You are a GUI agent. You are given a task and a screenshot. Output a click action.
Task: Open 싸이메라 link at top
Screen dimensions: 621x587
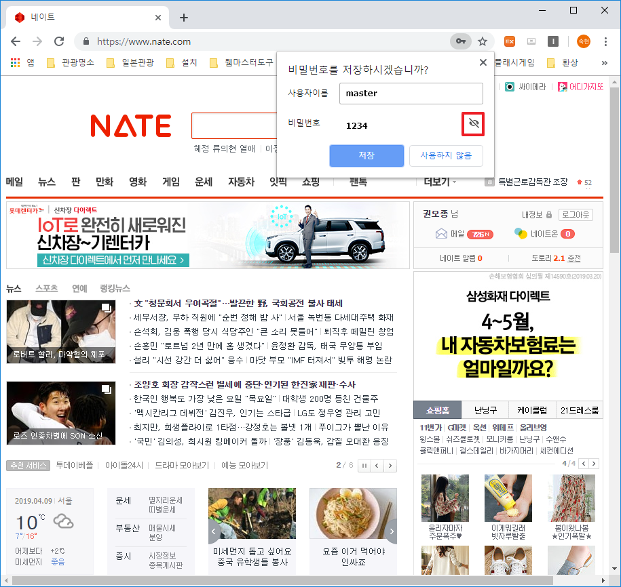(x=525, y=87)
